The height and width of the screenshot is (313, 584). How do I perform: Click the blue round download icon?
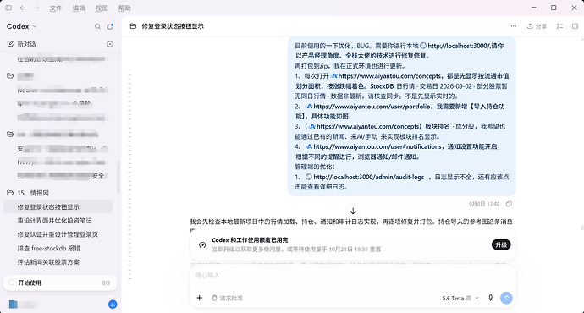(x=113, y=305)
